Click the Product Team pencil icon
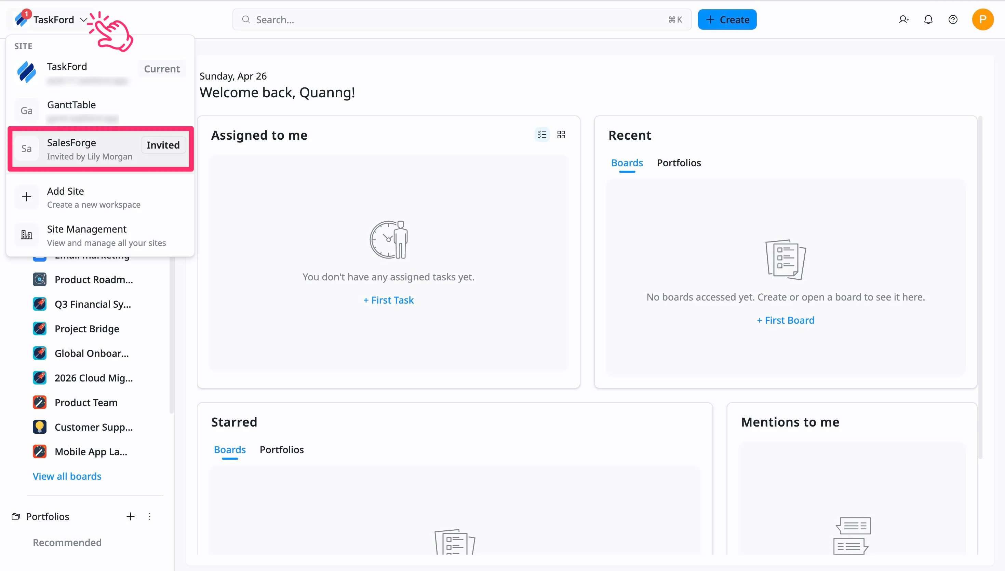The height and width of the screenshot is (571, 1005). pos(40,403)
